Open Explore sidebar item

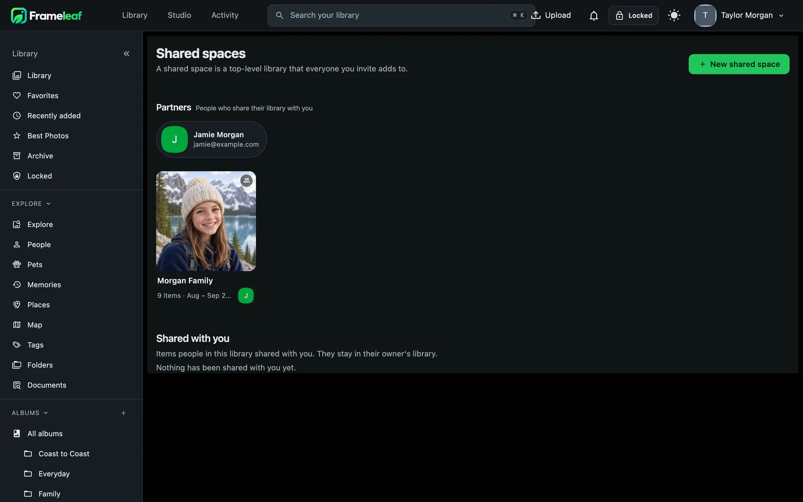71,224
